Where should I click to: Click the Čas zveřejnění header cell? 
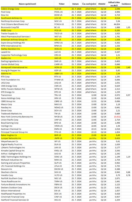click(x=89, y=4)
